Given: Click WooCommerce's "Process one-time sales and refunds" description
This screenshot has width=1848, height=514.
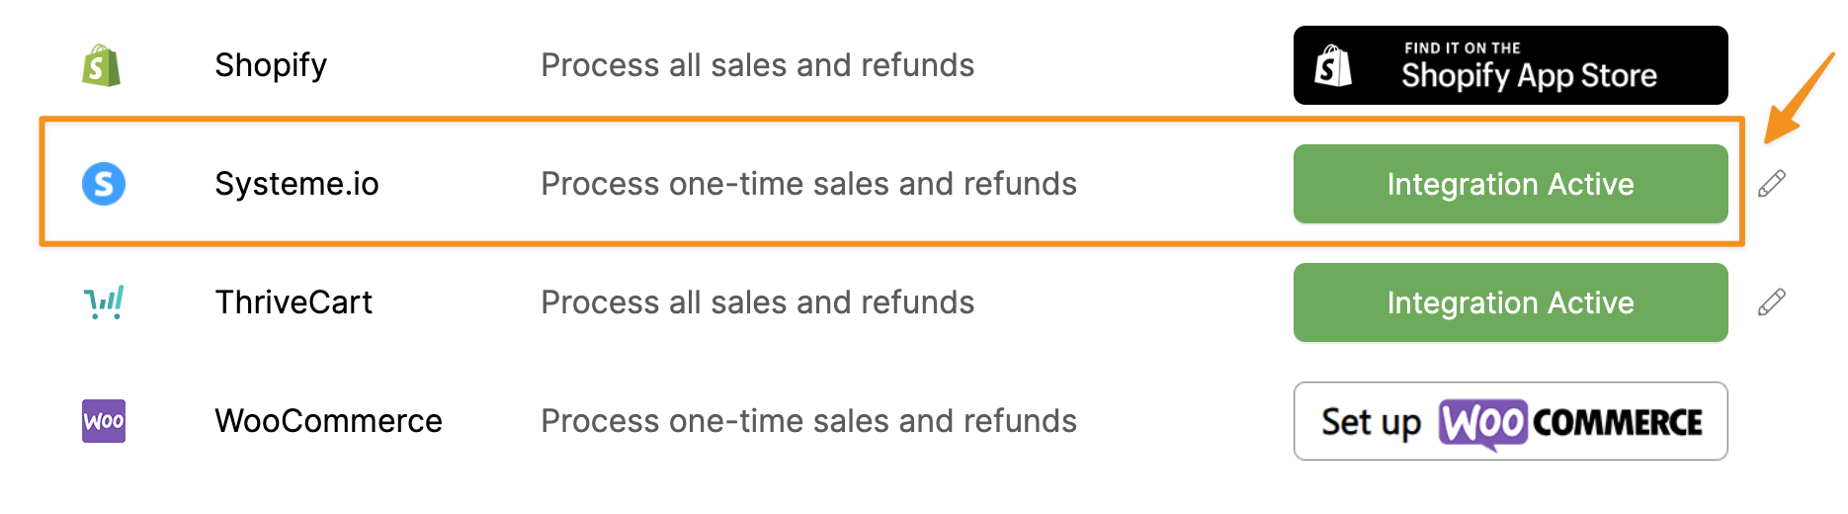Looking at the screenshot, I should [x=808, y=421].
